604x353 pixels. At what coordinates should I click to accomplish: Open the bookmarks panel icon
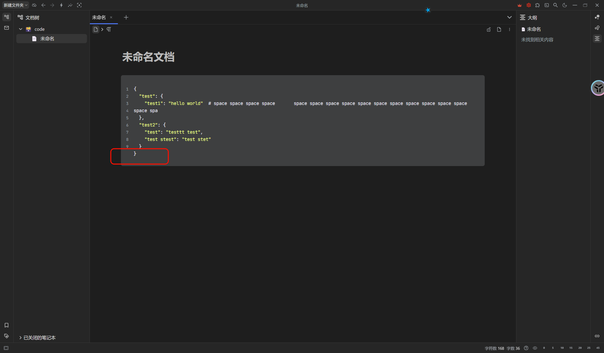[x=7, y=325]
